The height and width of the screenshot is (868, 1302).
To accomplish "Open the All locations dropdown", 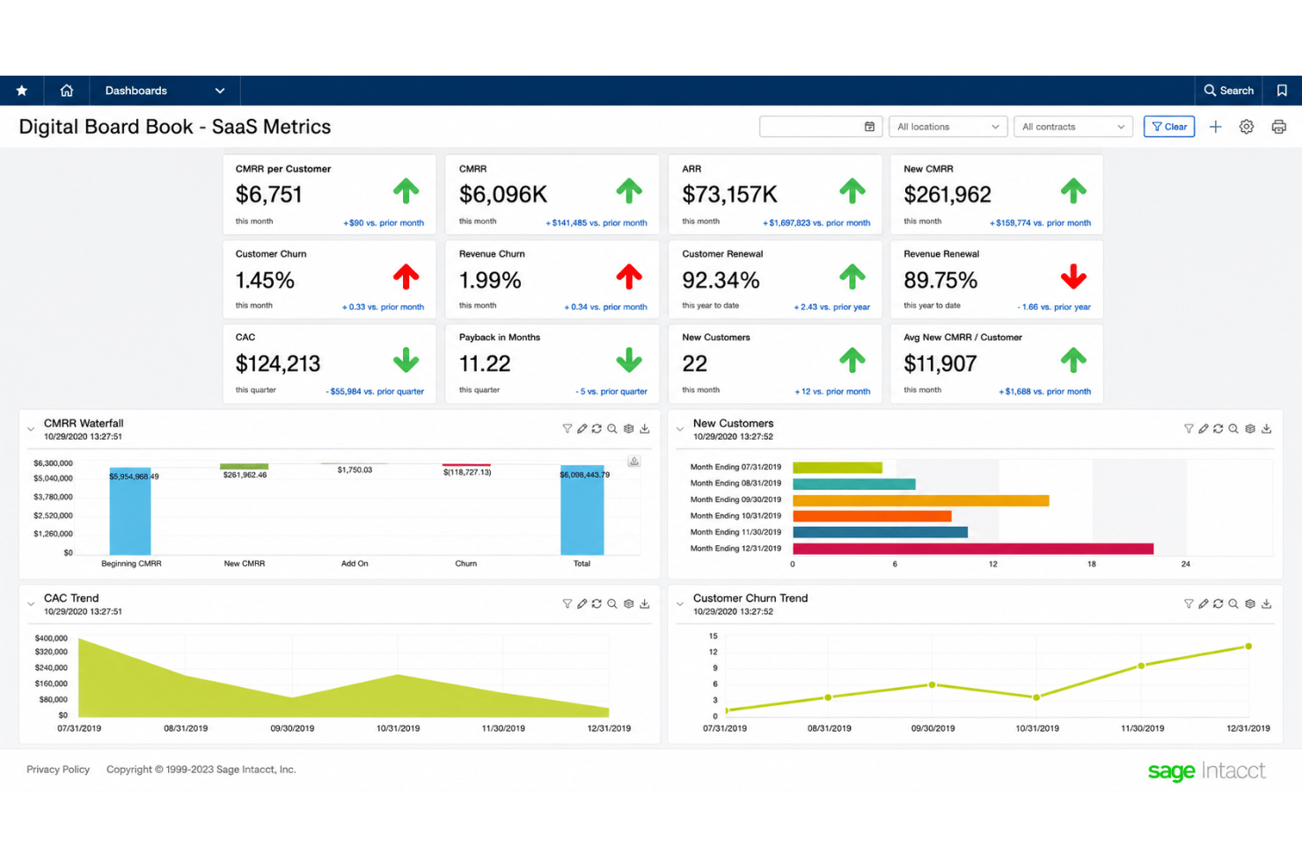I will click(x=947, y=127).
